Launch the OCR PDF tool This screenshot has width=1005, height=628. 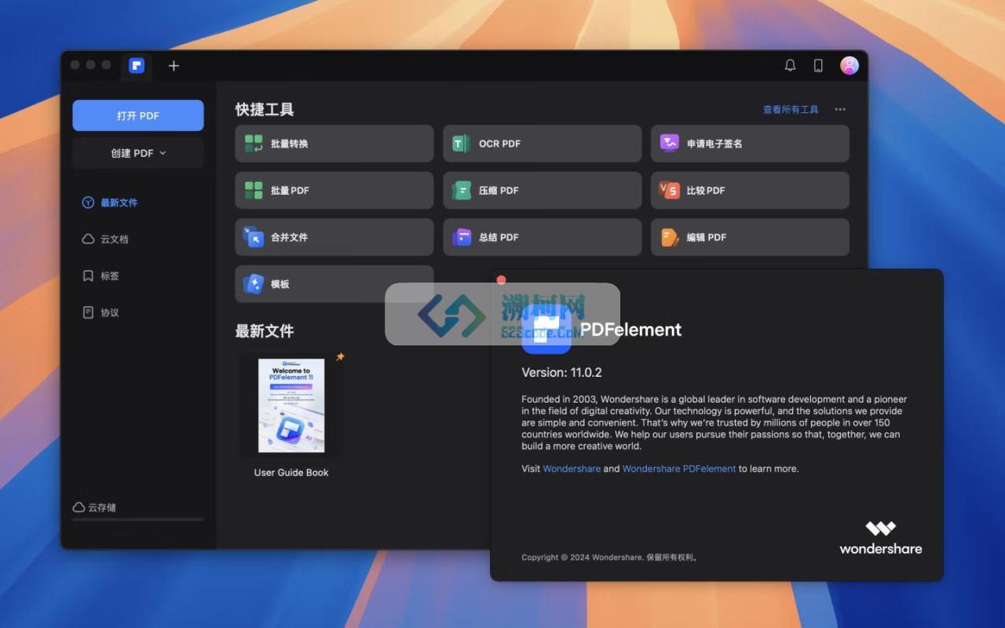(542, 144)
